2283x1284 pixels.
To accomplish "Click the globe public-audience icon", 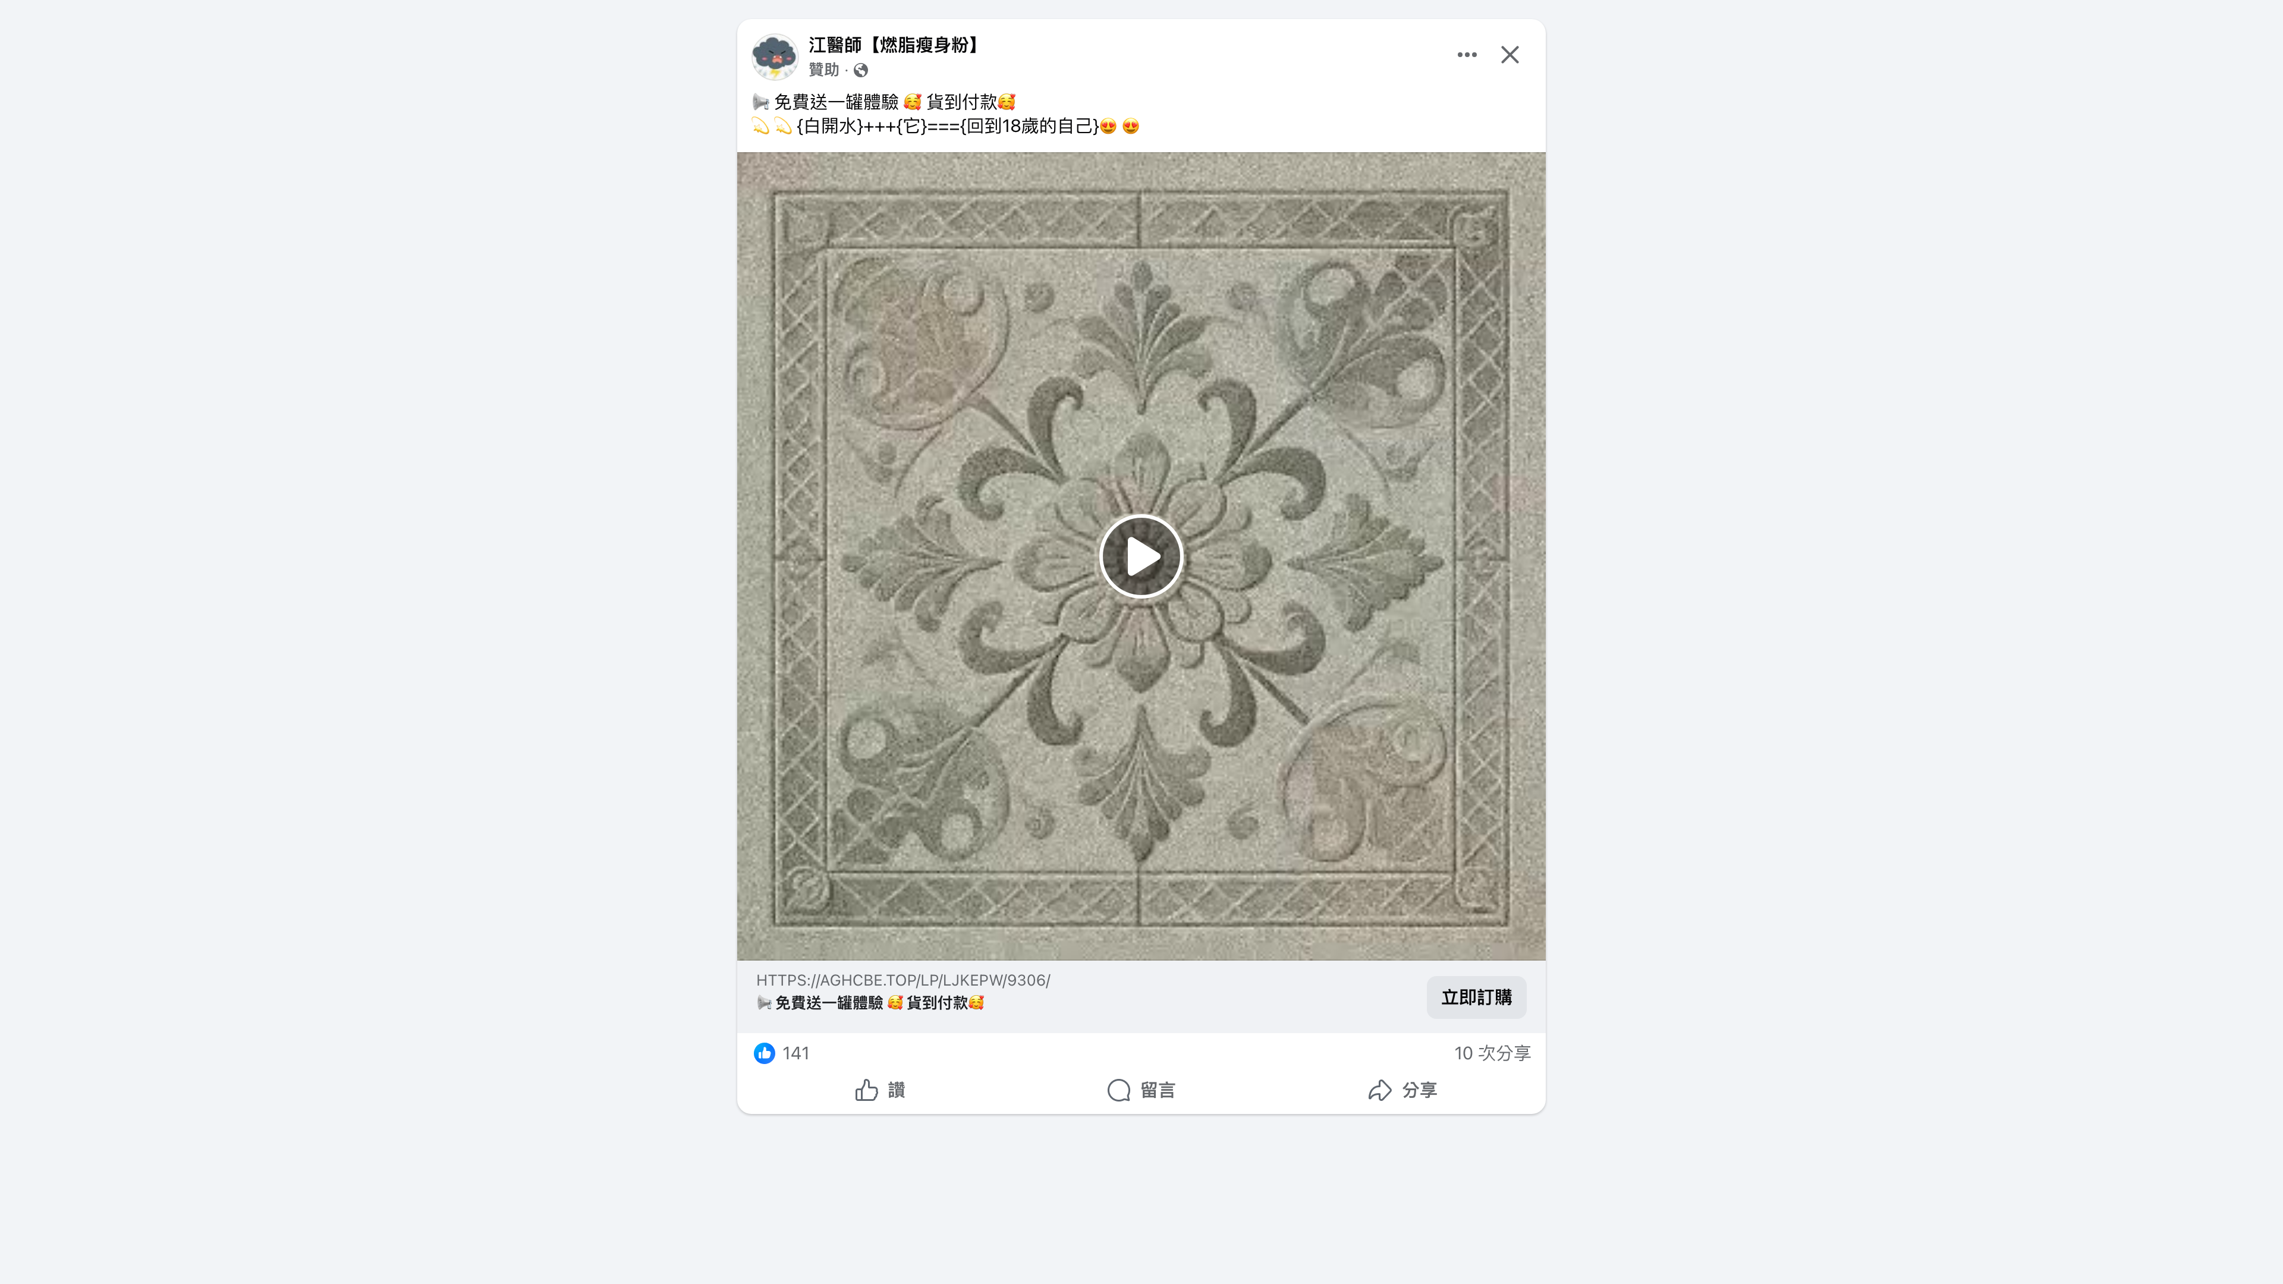I will point(860,70).
